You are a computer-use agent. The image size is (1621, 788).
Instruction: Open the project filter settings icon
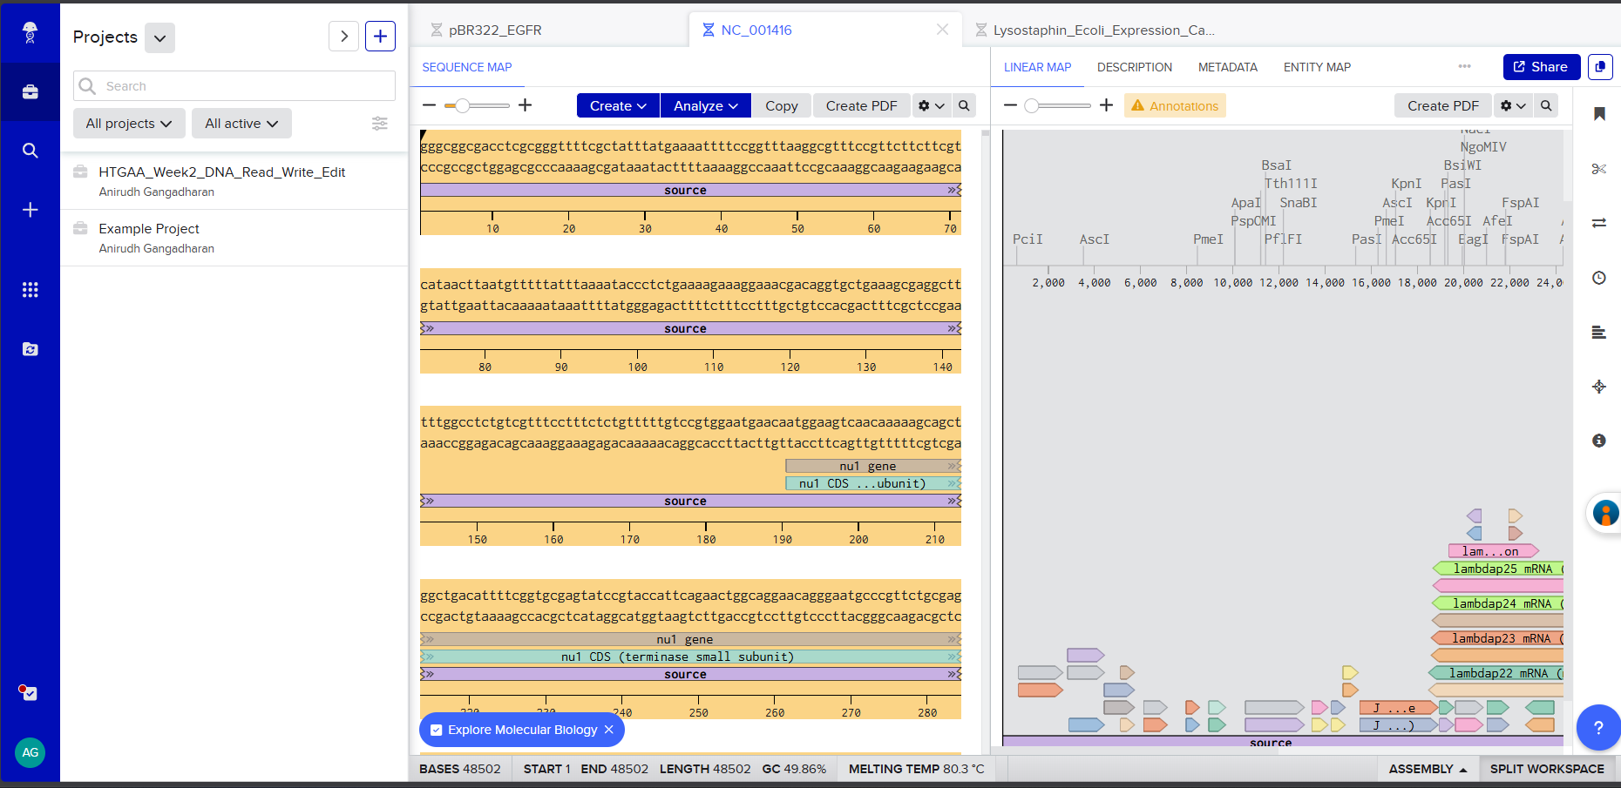[380, 124]
